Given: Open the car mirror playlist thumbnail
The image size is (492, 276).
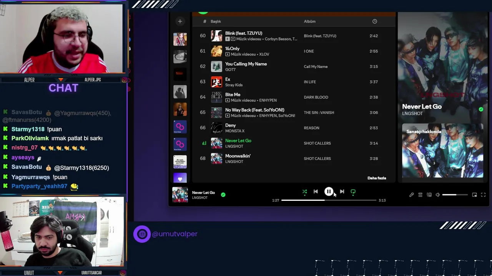Looking at the screenshot, I should click(180, 57).
